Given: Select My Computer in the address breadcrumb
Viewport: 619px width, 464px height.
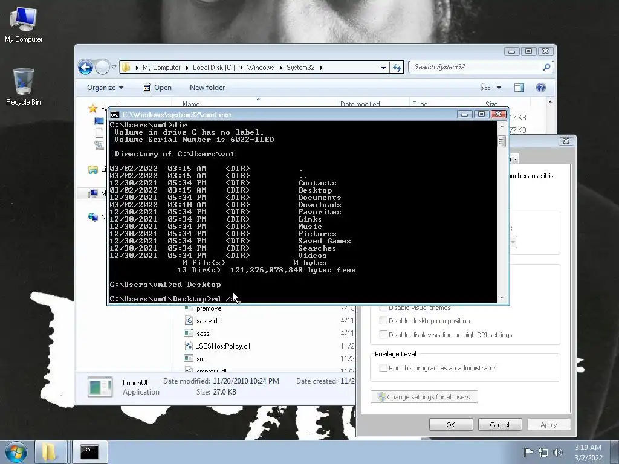Looking at the screenshot, I should click(x=161, y=68).
